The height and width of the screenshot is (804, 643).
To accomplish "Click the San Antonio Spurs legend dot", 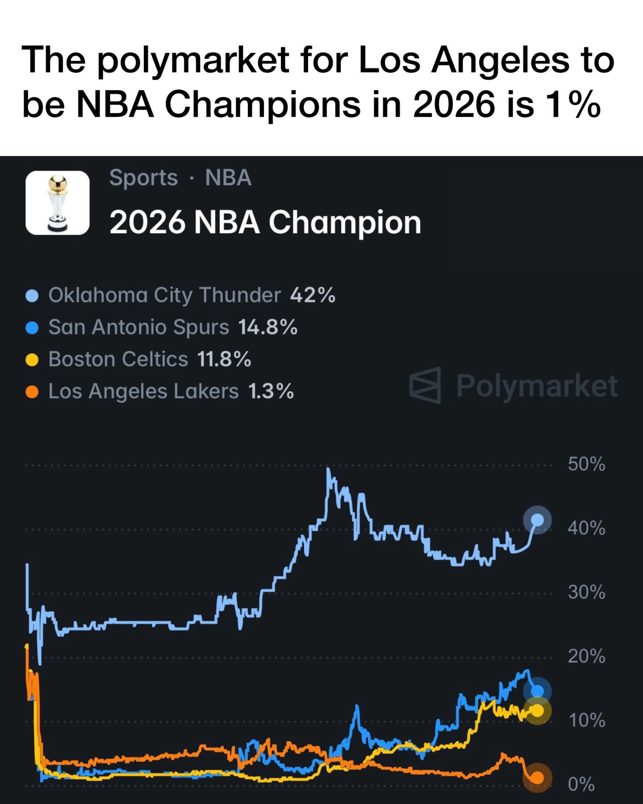I will click(32, 328).
